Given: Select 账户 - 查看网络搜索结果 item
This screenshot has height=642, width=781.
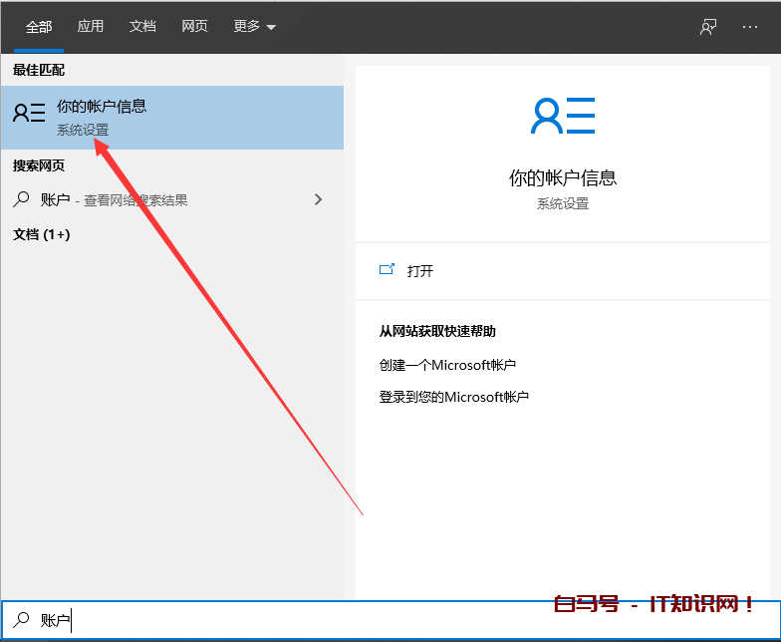Looking at the screenshot, I should 115,200.
